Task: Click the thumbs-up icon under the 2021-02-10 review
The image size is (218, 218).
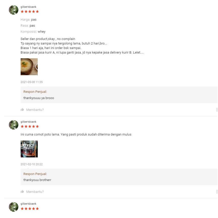Action: tap(22, 192)
